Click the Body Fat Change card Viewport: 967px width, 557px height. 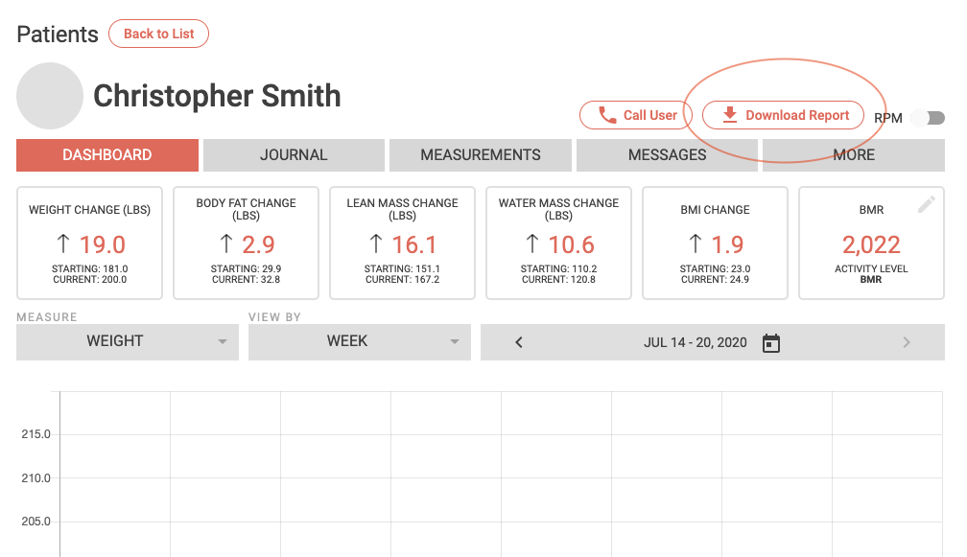[246, 243]
